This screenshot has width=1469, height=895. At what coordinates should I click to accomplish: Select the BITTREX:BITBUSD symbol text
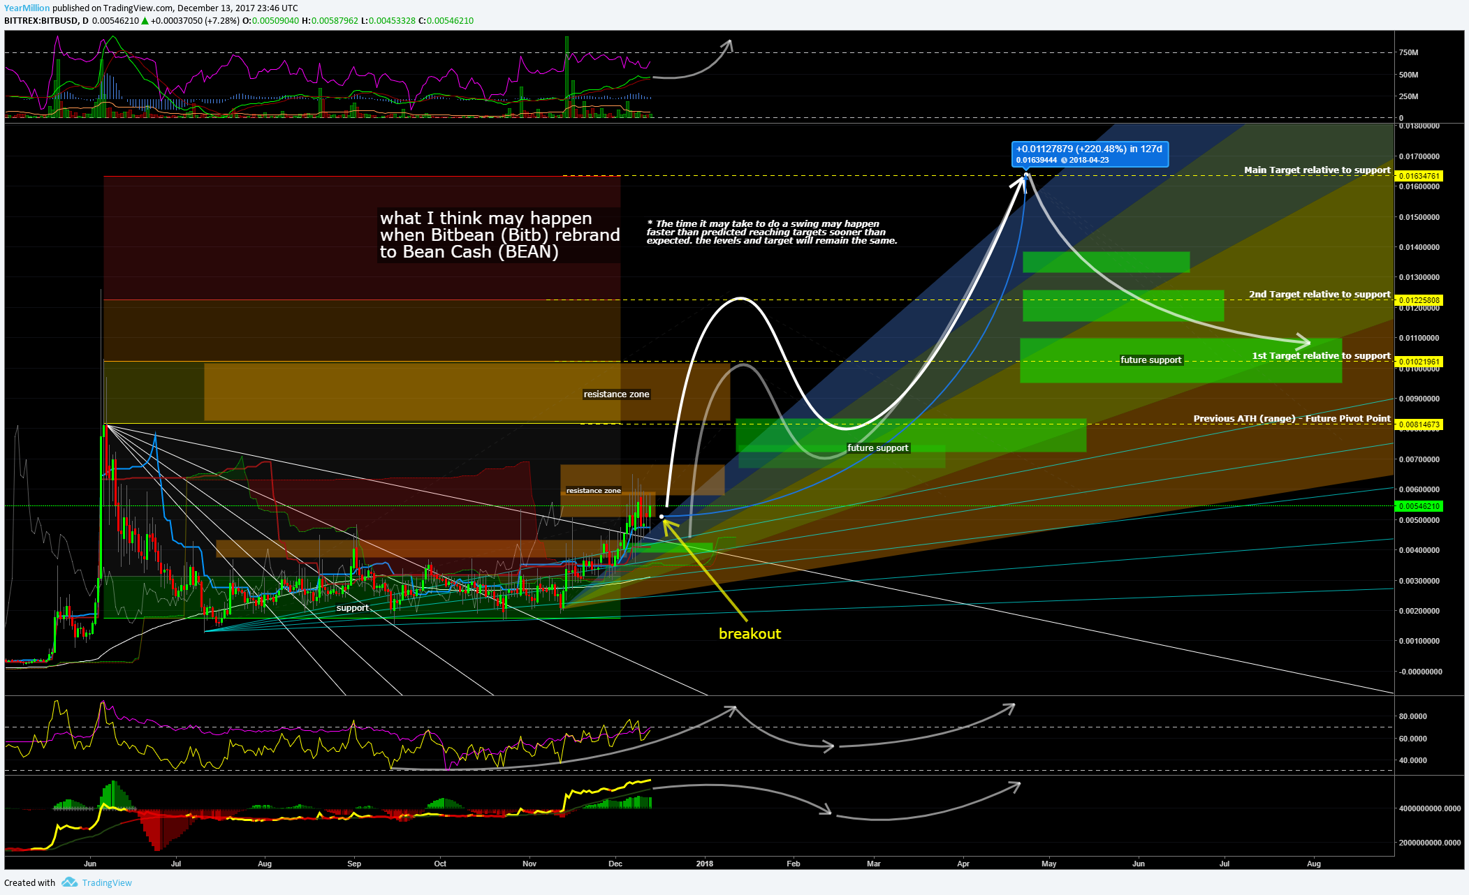coord(41,20)
